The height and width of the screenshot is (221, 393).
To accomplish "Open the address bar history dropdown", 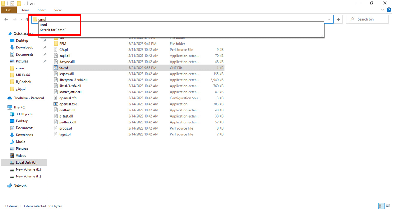I will 329,19.
